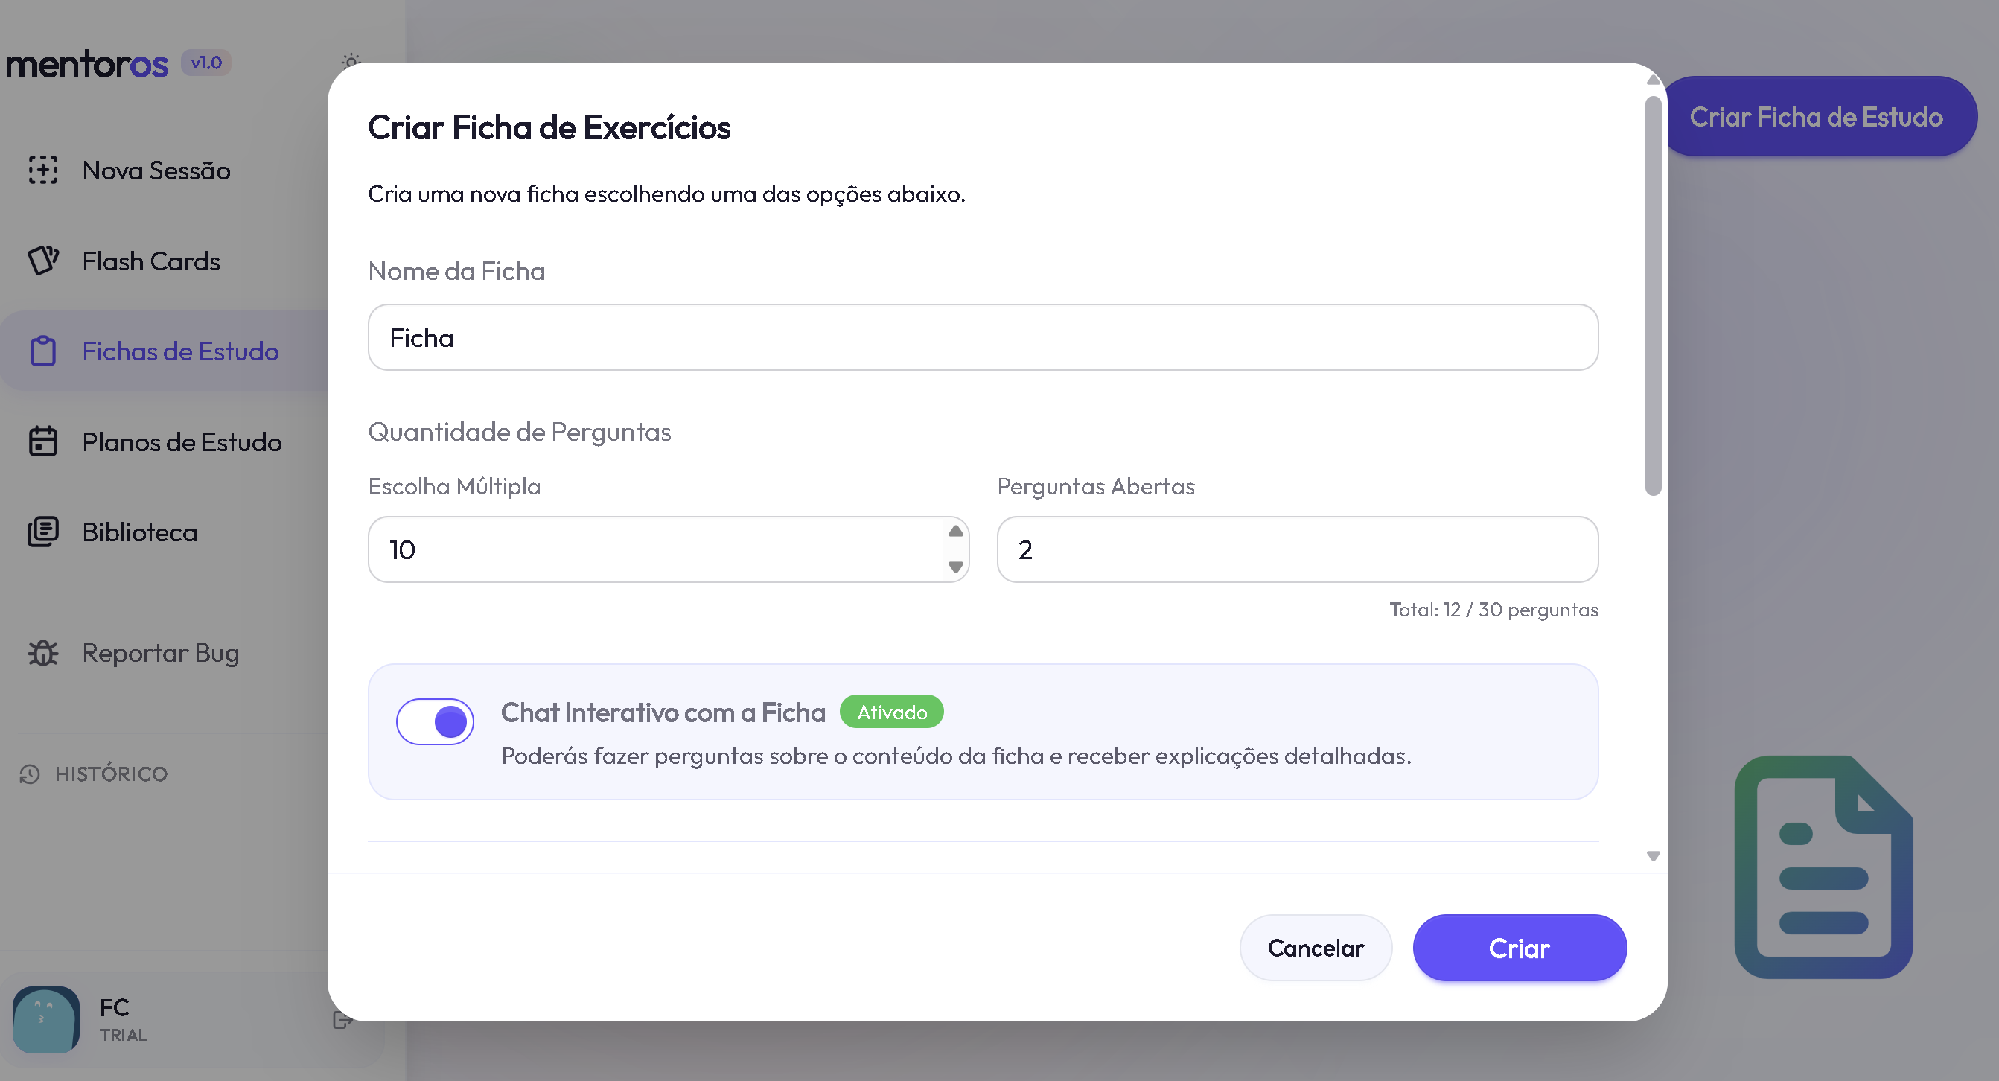This screenshot has height=1081, width=1999.
Task: Click the logout icon beside user FC
Action: coord(342,1020)
